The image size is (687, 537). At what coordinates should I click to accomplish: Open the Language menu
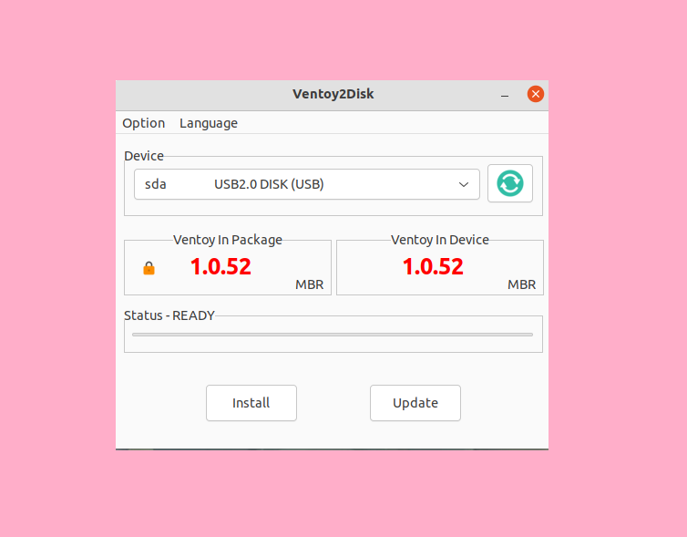209,123
